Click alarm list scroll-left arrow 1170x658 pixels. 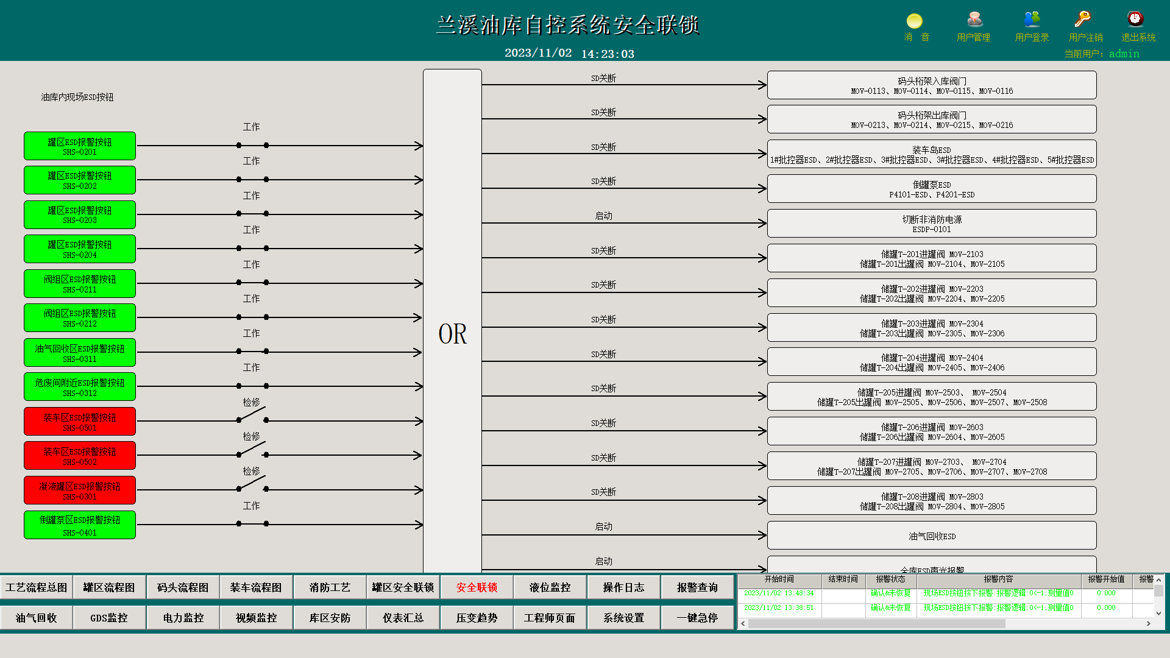click(x=743, y=623)
